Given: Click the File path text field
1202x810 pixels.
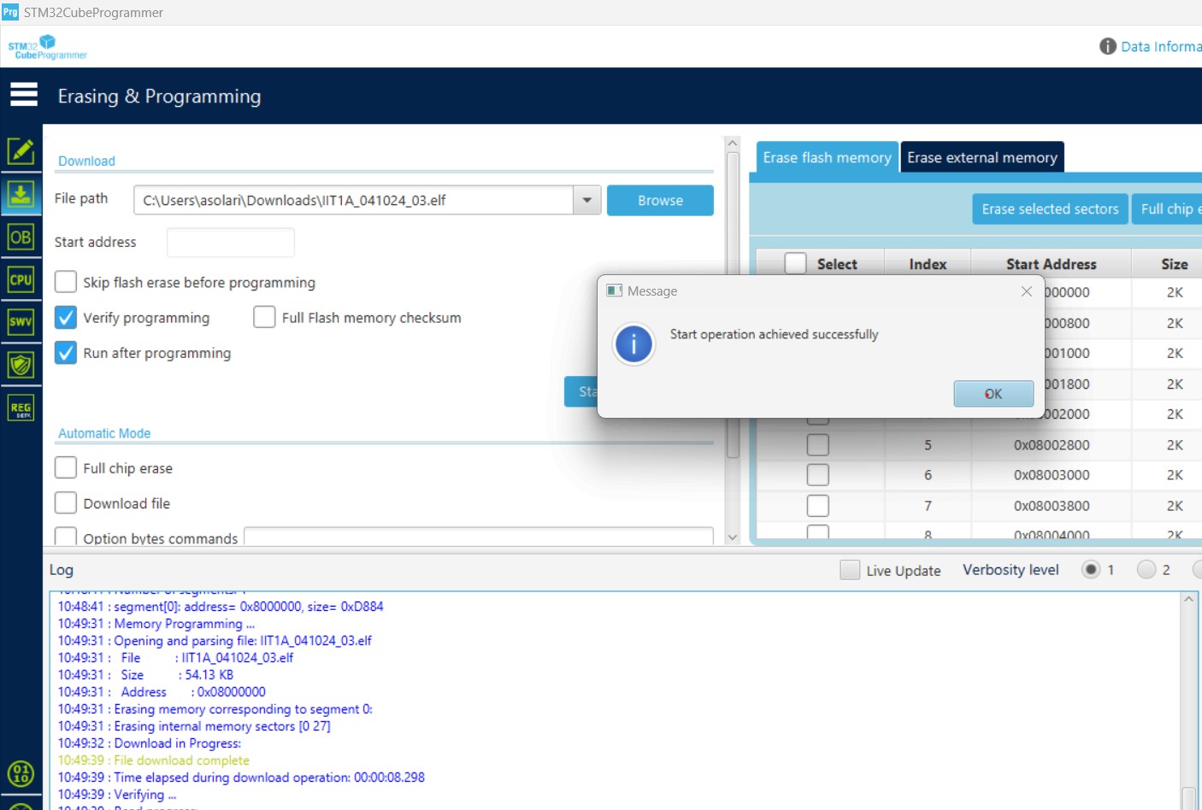Looking at the screenshot, I should (354, 200).
